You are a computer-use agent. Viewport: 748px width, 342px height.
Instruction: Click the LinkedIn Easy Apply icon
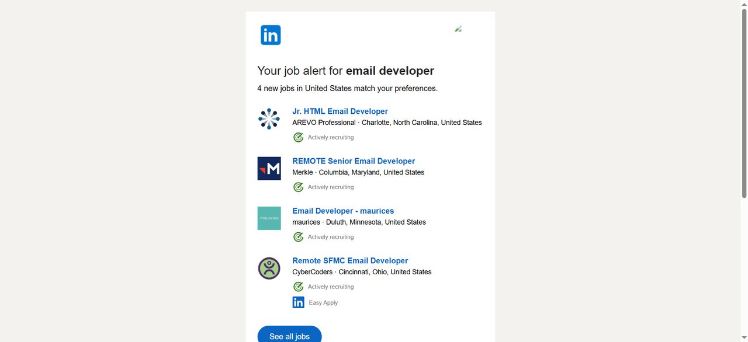pyautogui.click(x=298, y=302)
